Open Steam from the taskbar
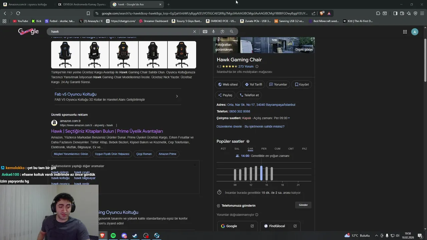 click(x=135, y=236)
